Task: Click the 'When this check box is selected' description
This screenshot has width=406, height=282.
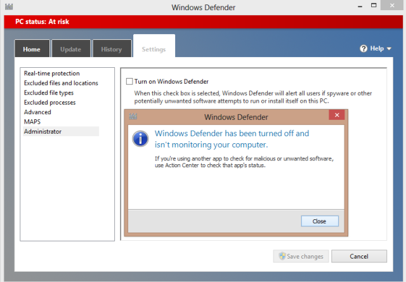Action: point(253,97)
